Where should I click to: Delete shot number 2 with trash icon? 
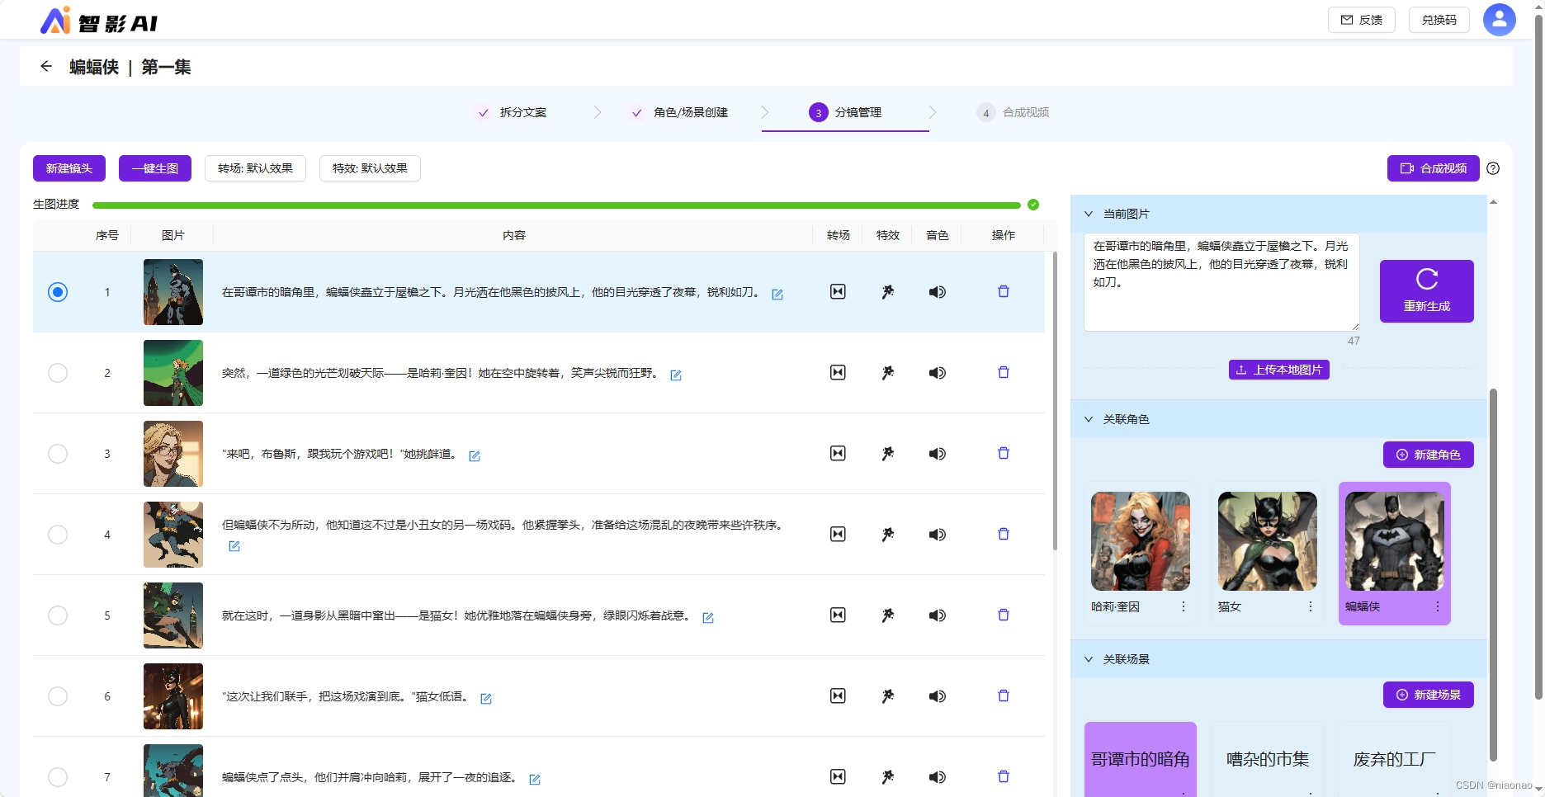pos(1004,372)
